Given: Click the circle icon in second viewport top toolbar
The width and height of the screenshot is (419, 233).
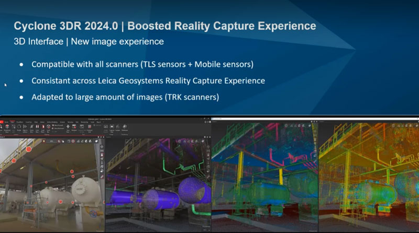Looking at the screenshot, I should 179,141.
